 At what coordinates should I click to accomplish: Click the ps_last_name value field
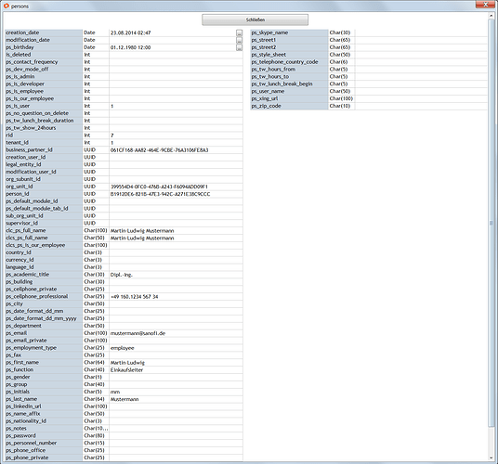point(176,399)
